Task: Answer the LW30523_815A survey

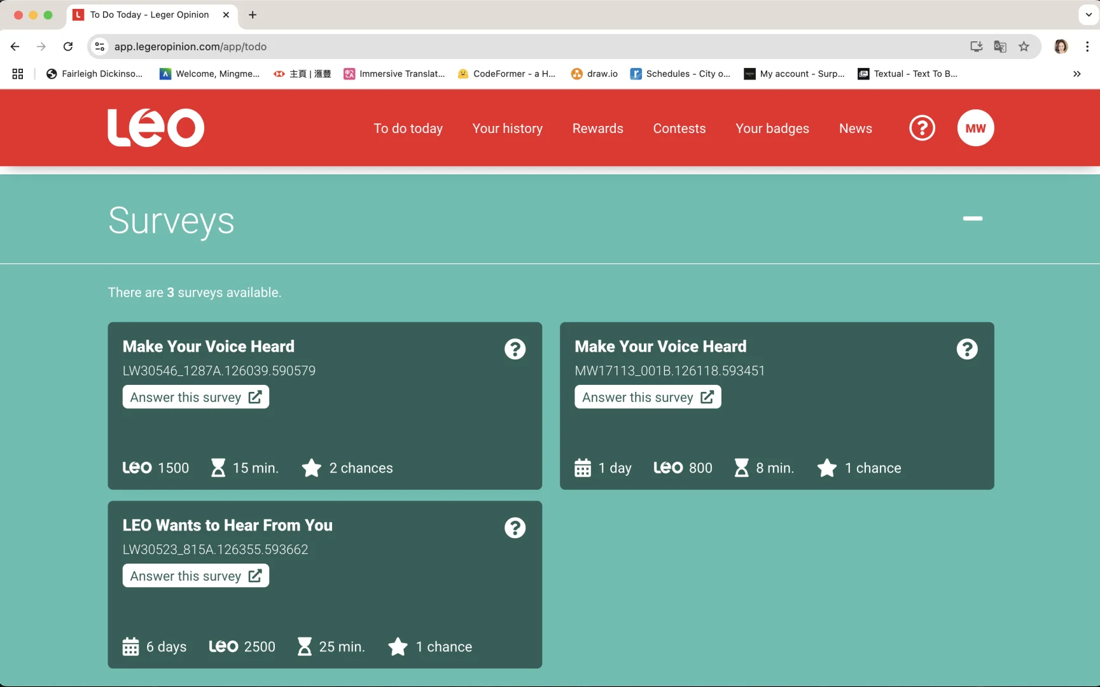Action: tap(196, 576)
